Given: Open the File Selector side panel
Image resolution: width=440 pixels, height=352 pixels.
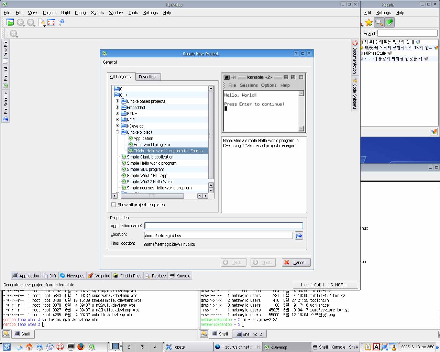Looking at the screenshot, I should click(x=5, y=106).
